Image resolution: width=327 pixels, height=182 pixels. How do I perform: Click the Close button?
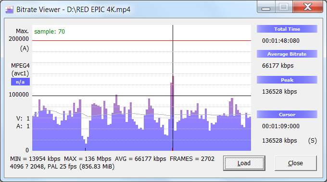coord(295,163)
